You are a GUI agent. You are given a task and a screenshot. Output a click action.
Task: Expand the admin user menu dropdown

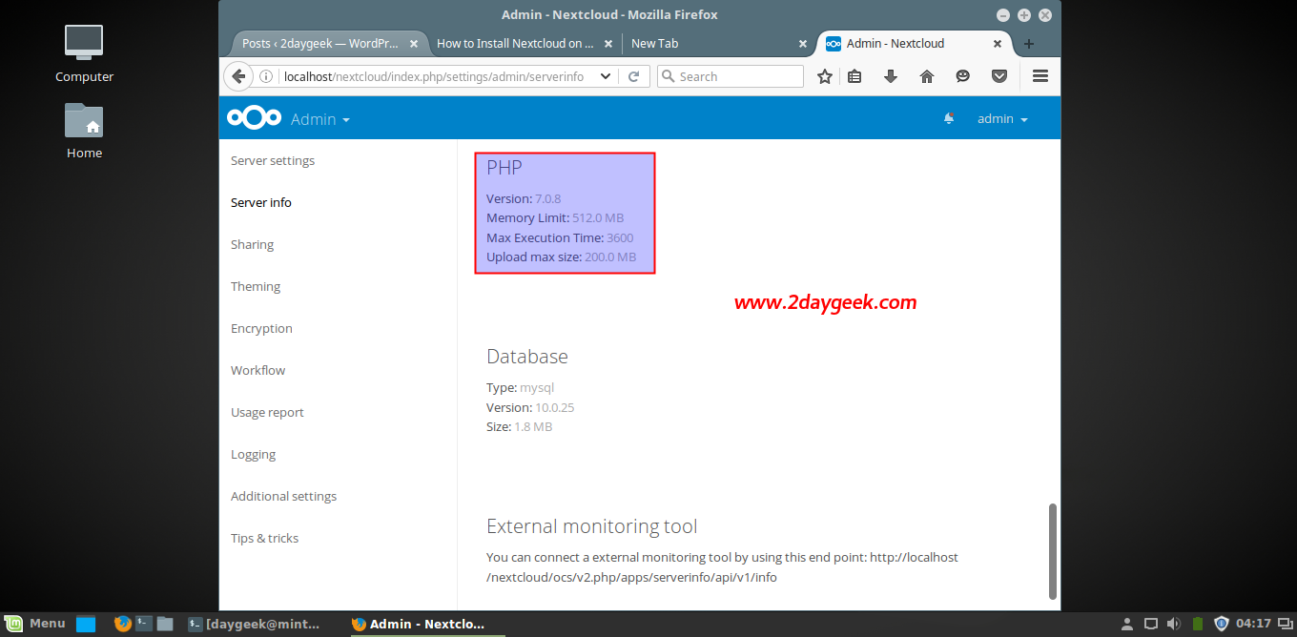1002,119
